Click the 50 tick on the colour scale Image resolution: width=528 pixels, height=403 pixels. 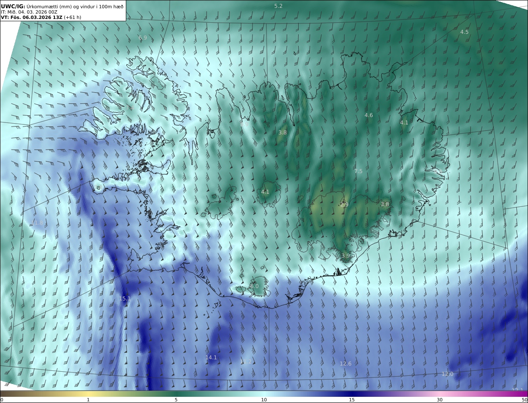524,400
